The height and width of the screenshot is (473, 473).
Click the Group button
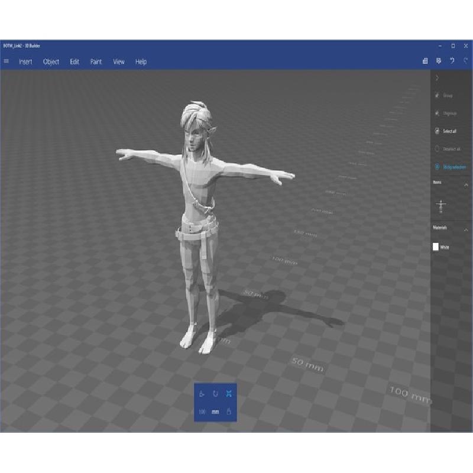444,96
